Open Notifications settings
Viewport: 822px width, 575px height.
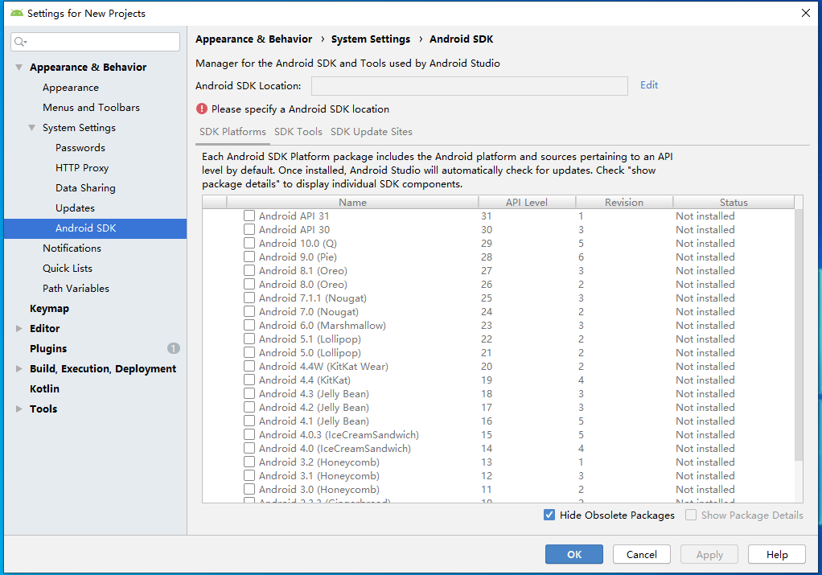[x=72, y=248]
